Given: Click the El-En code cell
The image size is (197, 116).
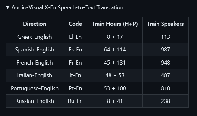Looking at the screenshot, I should click(75, 37).
